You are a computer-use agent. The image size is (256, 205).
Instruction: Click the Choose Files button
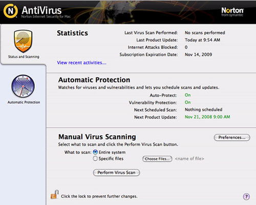coord(157,159)
